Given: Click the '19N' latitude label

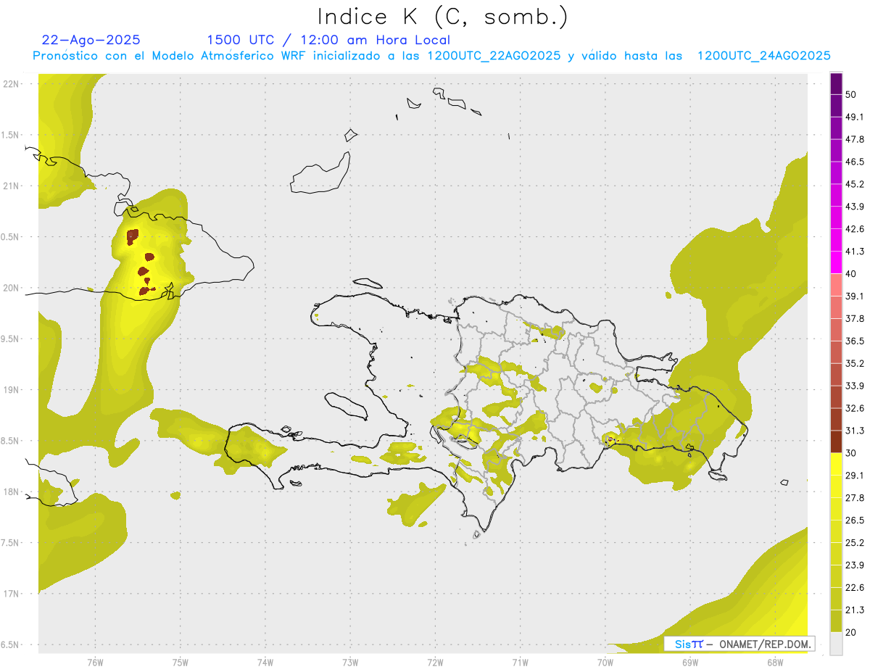Looking at the screenshot, I should click(11, 390).
